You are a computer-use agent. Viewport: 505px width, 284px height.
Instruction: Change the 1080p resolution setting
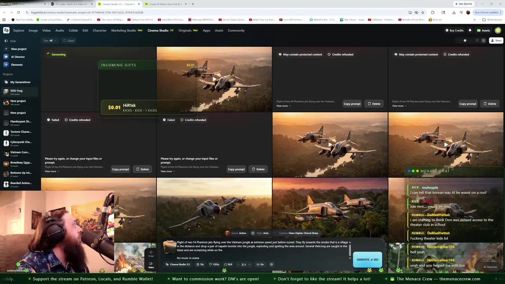click(214, 264)
